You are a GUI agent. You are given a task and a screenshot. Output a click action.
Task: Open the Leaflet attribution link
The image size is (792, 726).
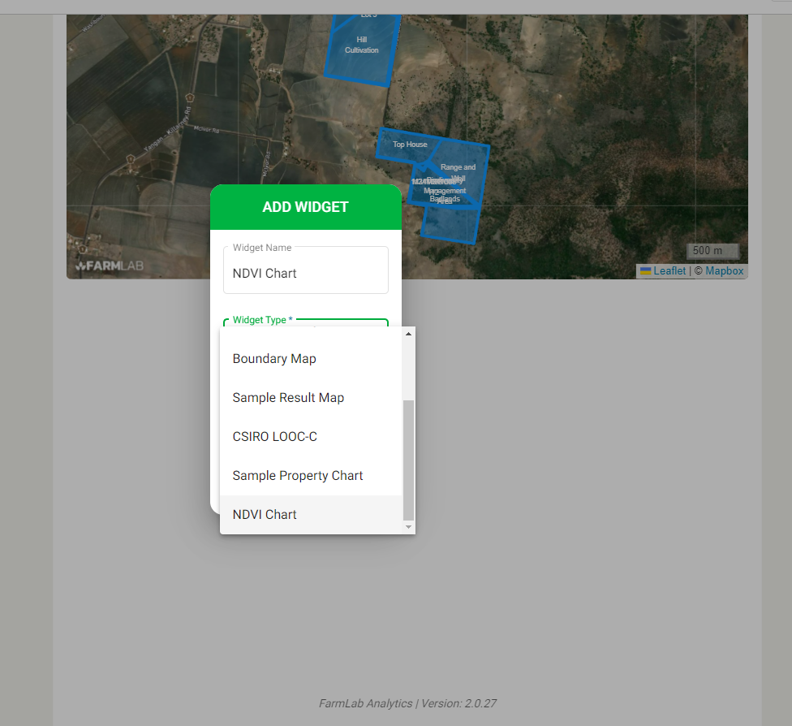669,271
